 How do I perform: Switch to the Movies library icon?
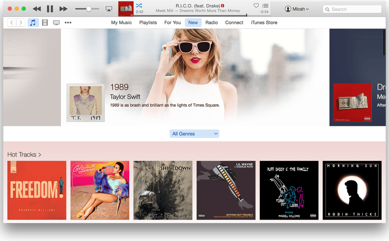pyautogui.click(x=45, y=23)
